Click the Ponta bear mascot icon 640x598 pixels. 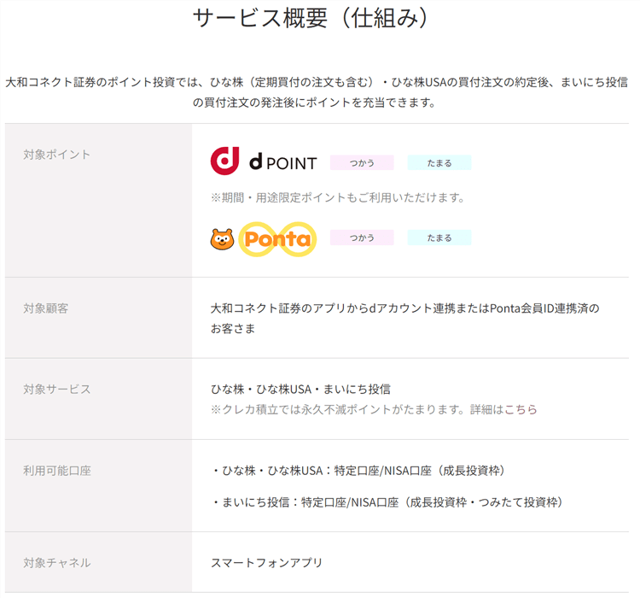(222, 239)
